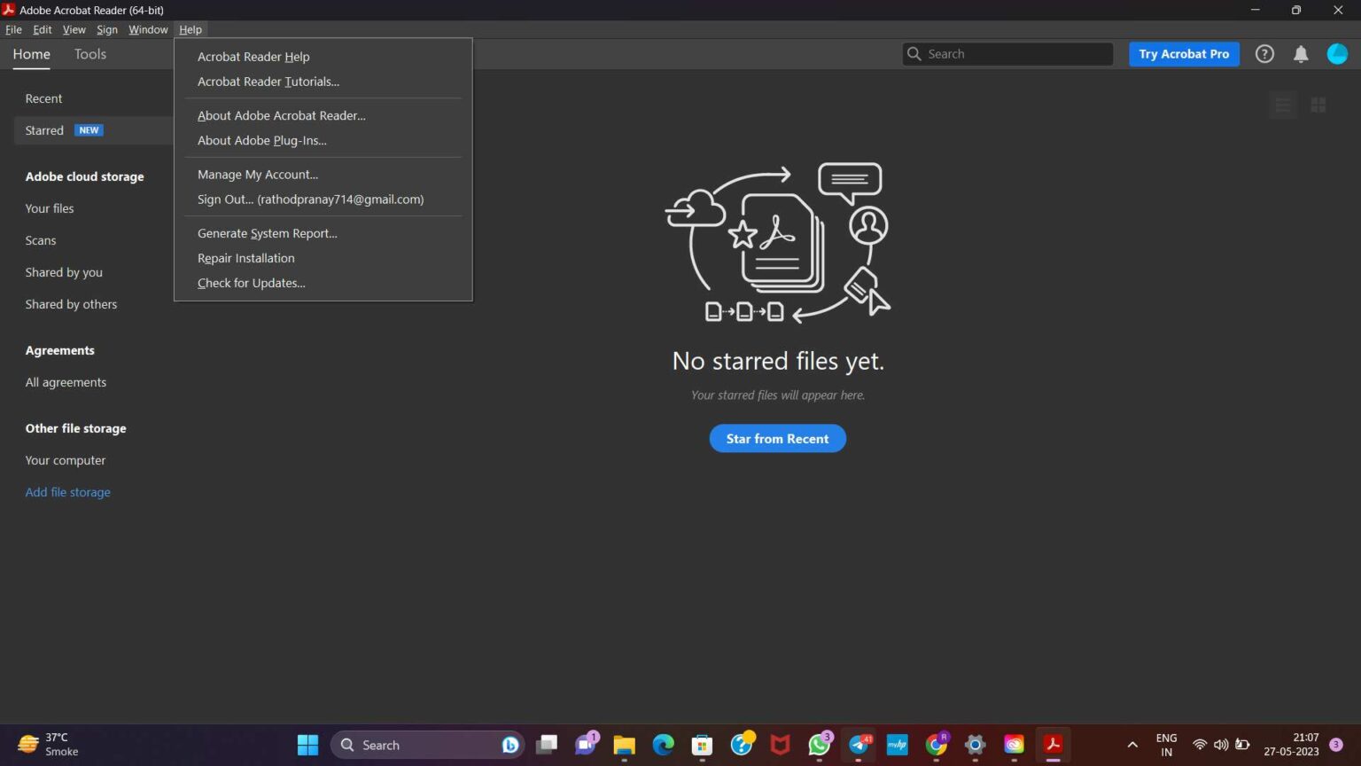Click the Star from Recent button
Screen dimensions: 1361x766
[x=777, y=439]
